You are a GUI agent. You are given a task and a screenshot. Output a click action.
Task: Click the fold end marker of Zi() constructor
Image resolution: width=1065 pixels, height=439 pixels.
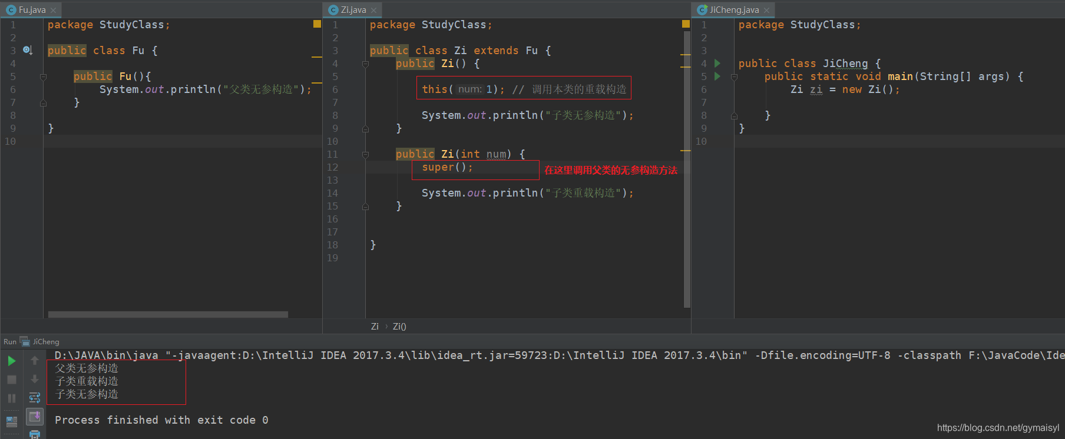[x=365, y=128]
